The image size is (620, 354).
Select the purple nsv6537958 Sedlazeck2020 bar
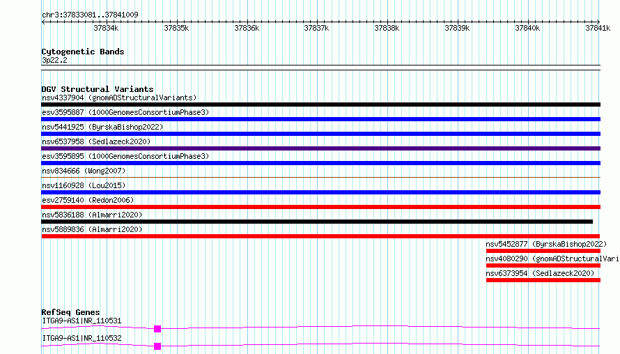point(320,148)
